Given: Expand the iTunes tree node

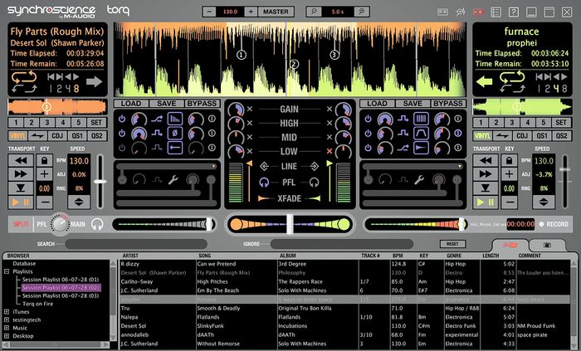Looking at the screenshot, I should [x=7, y=312].
